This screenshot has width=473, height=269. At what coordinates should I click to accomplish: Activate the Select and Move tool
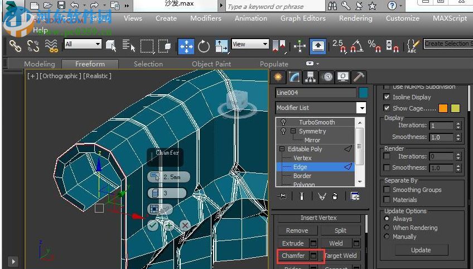tap(186, 46)
